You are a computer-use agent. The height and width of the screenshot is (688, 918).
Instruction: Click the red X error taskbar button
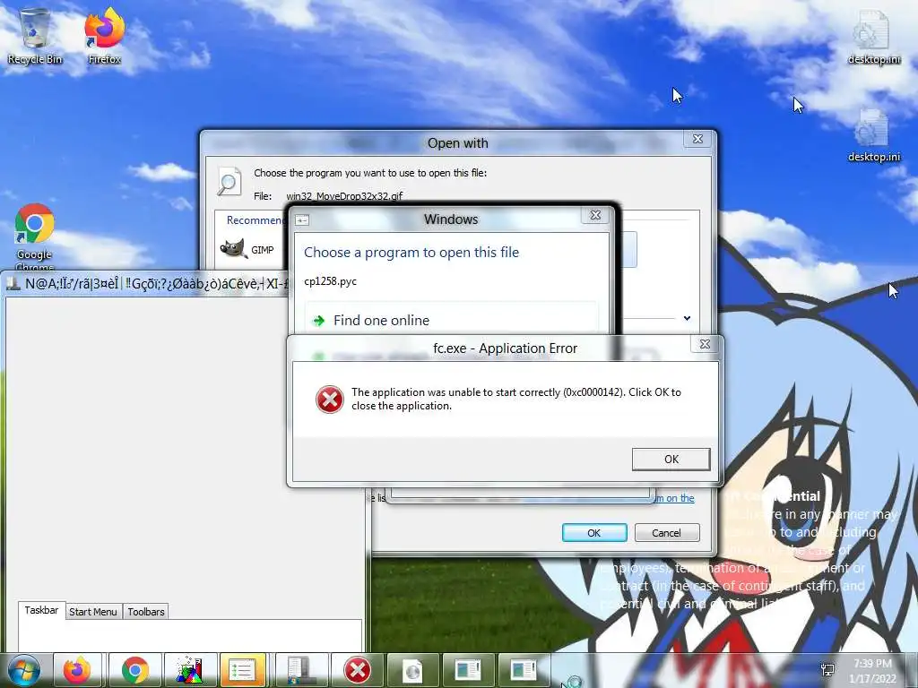point(357,670)
